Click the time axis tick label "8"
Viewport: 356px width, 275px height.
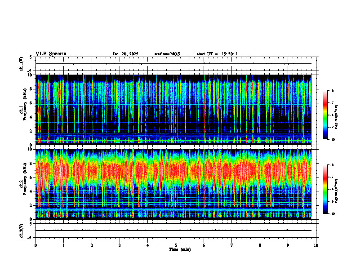coord(260,245)
